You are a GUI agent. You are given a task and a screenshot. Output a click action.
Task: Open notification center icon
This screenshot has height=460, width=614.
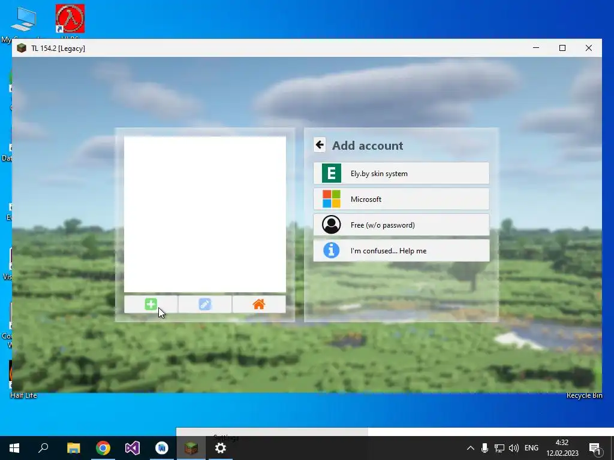[595, 448]
